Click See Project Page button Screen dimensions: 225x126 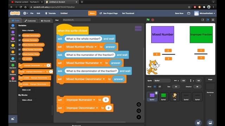click(x=109, y=13)
